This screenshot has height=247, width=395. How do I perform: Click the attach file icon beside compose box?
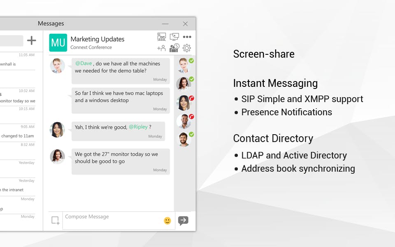[56, 221]
